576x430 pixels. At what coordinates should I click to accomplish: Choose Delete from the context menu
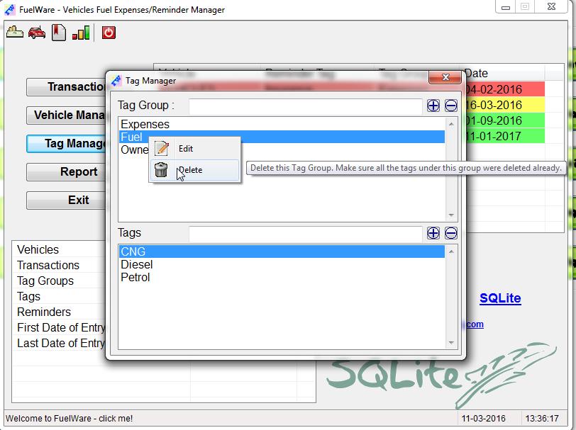(190, 170)
